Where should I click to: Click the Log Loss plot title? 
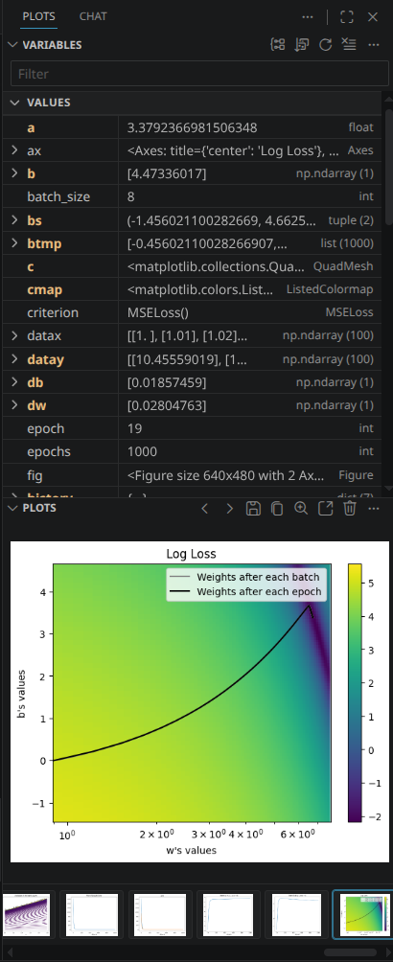coord(191,554)
